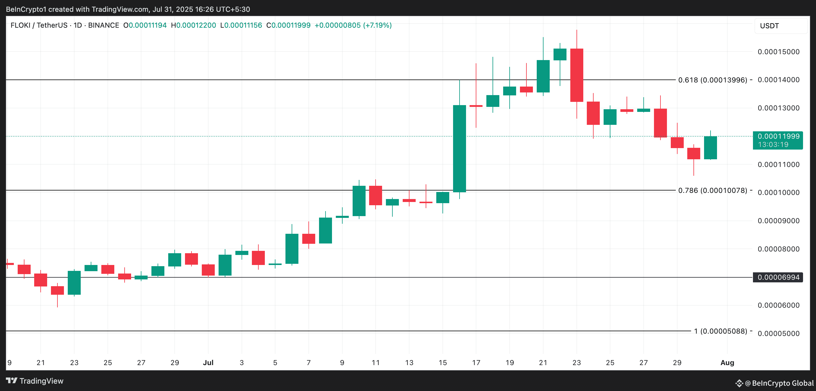Image resolution: width=816 pixels, height=391 pixels.
Task: Click the TradingView wordmark link
Action: tap(41, 381)
